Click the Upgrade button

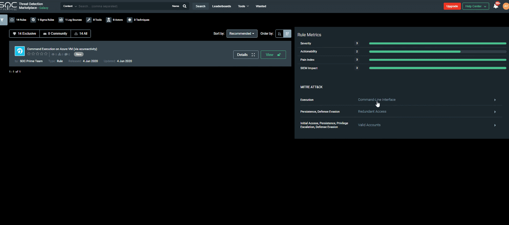[x=452, y=6]
